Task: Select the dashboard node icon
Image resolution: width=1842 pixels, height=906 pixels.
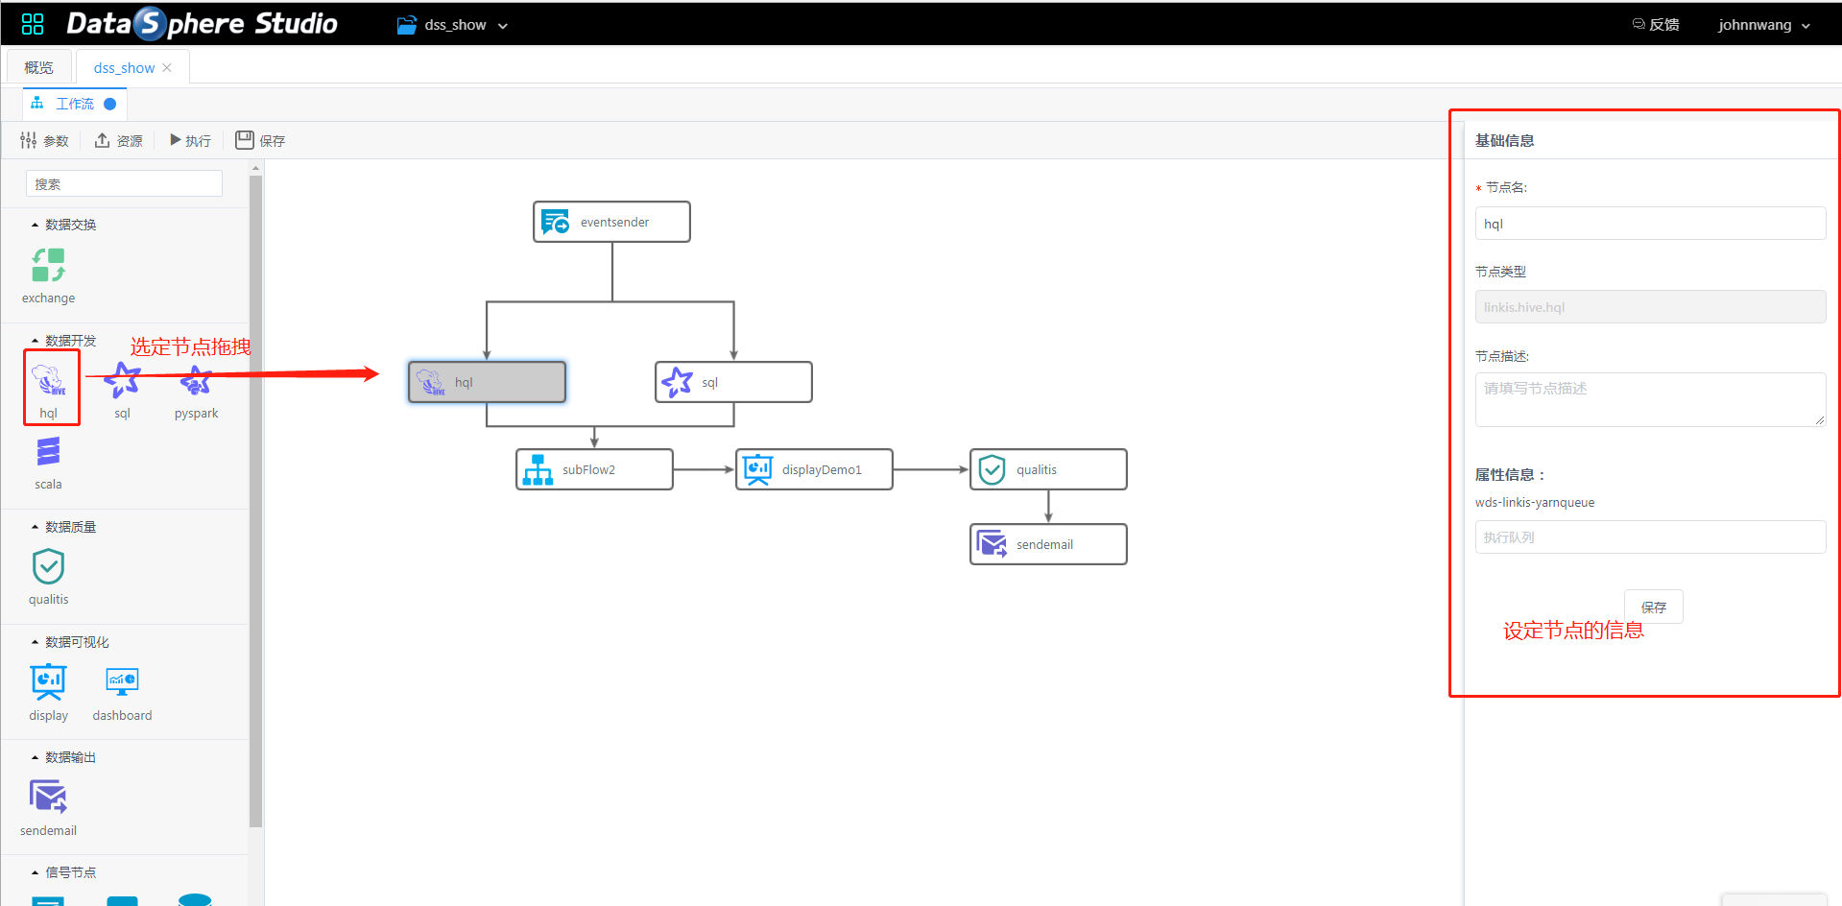Action: [x=122, y=682]
